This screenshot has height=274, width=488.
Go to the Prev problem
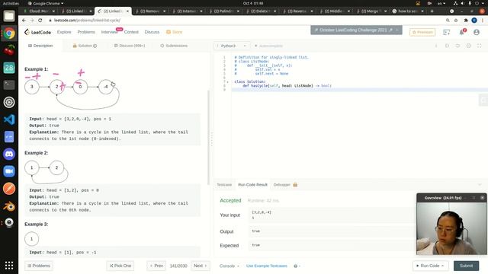[x=156, y=266]
